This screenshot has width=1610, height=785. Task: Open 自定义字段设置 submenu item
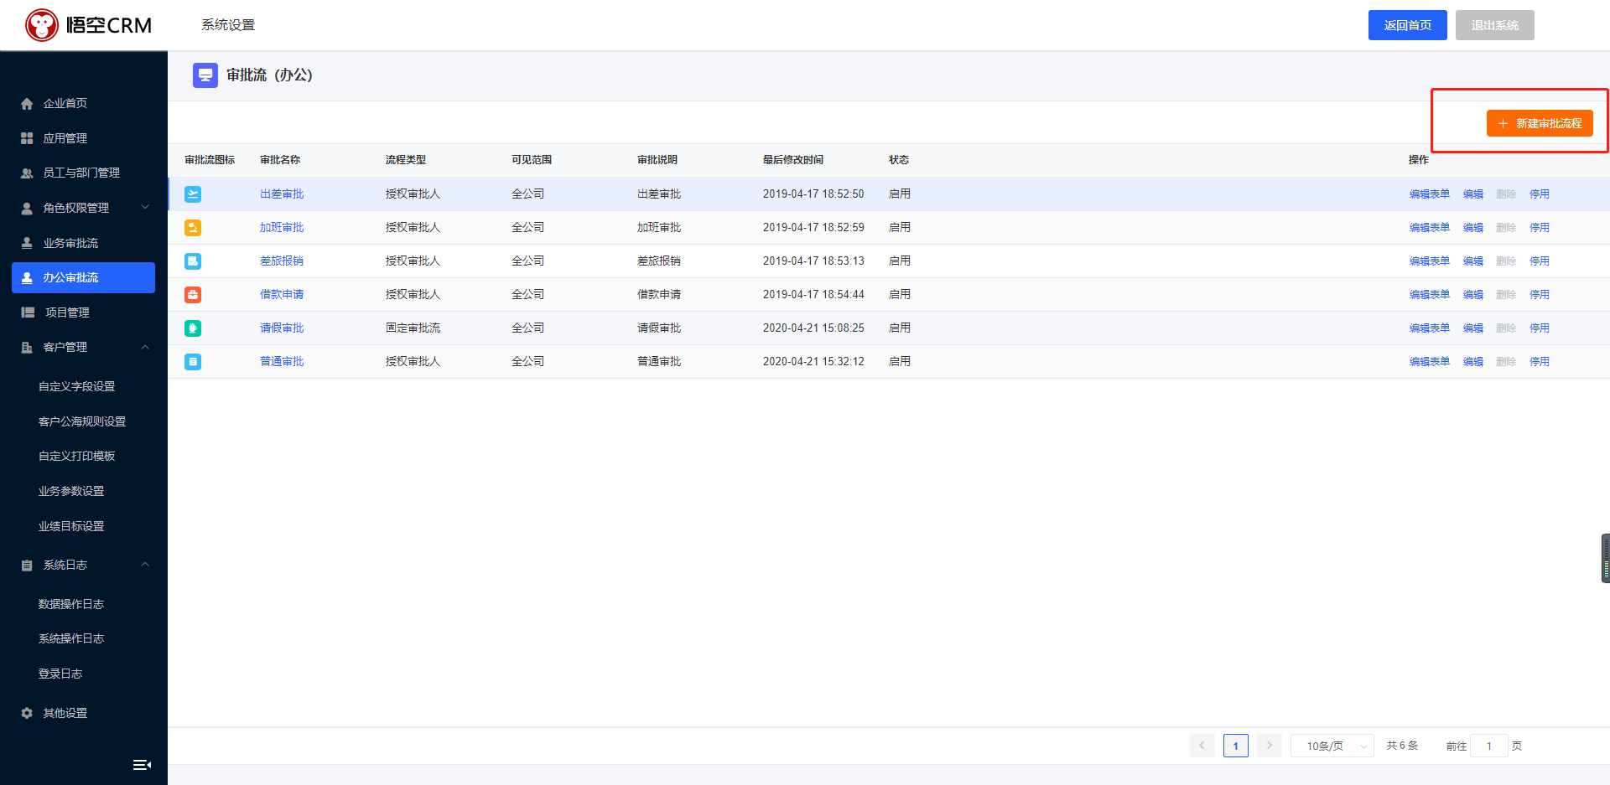[x=77, y=386]
